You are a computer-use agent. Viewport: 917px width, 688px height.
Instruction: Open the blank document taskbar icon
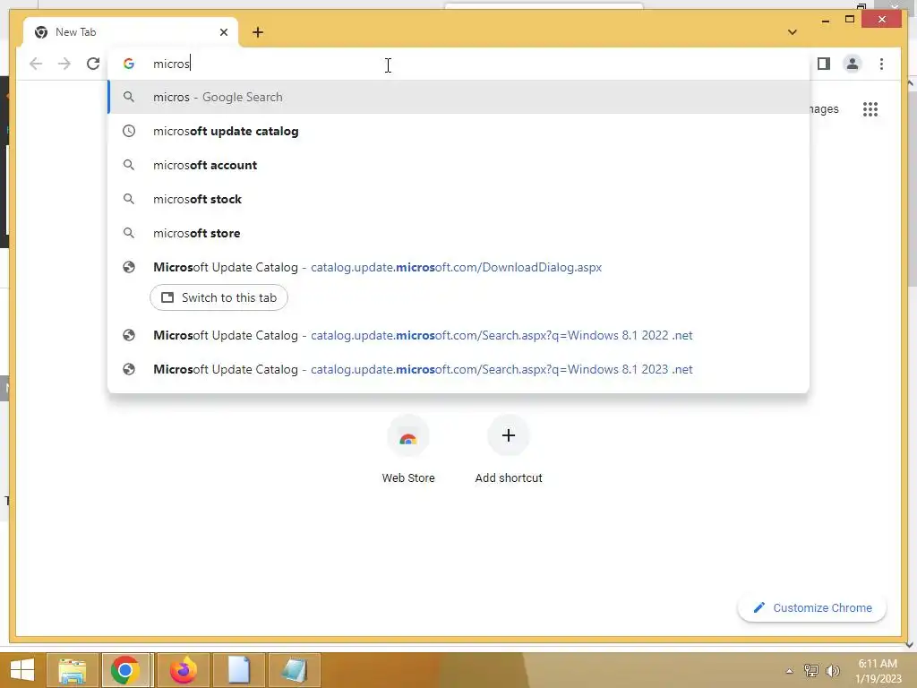238,670
